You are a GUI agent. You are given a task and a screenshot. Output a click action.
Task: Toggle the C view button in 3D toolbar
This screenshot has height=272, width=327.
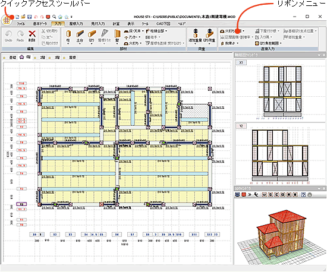(x=276, y=195)
